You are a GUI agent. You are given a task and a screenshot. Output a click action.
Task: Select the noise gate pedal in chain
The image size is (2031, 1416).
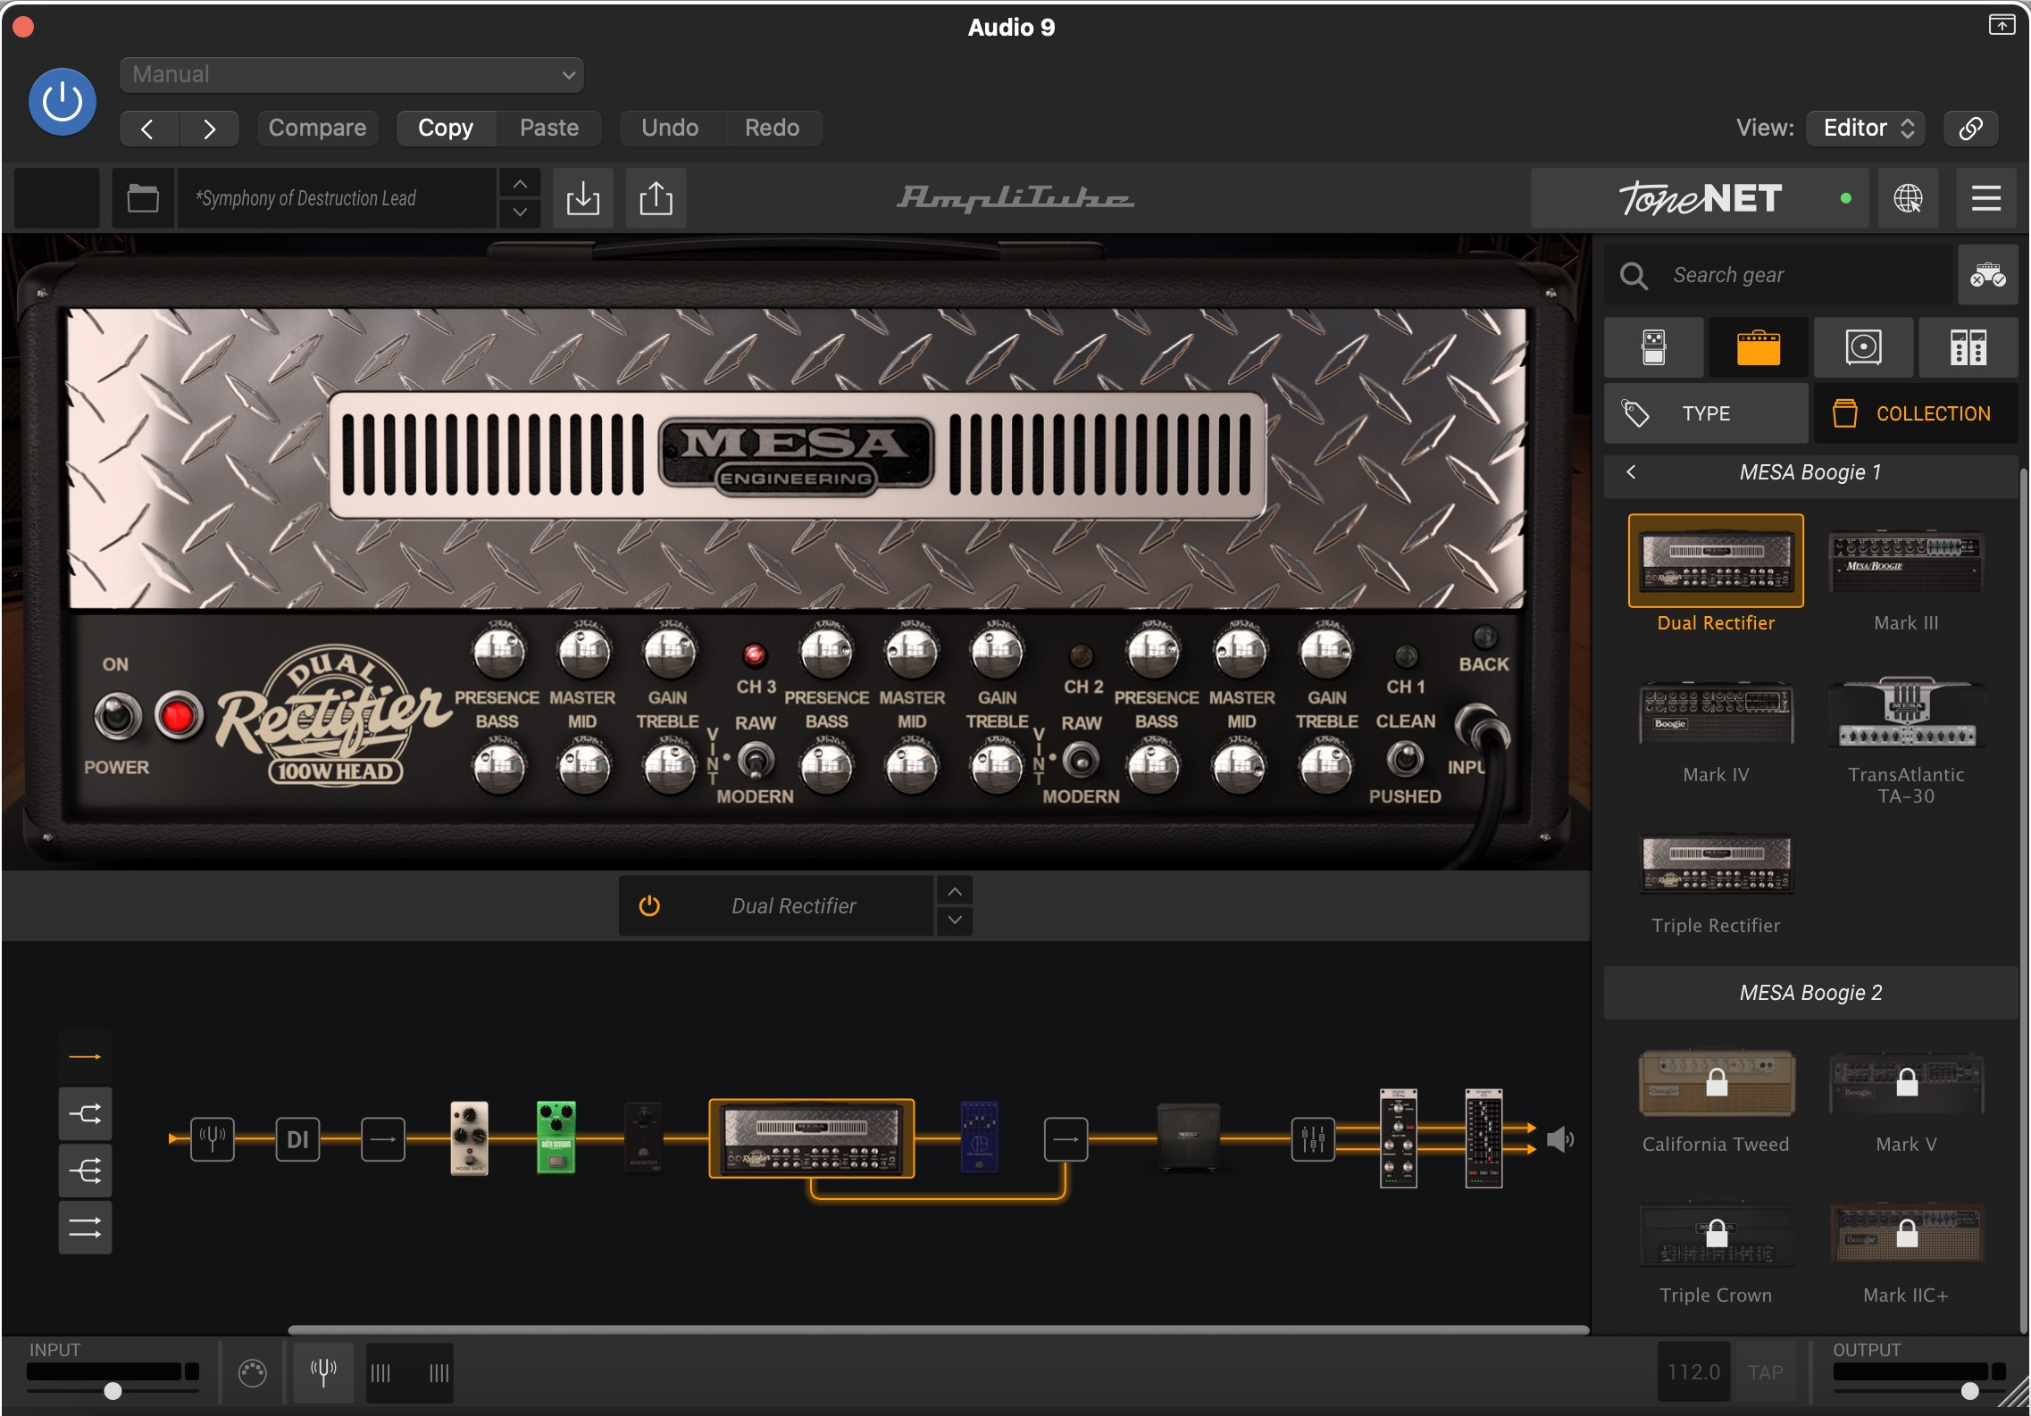pos(470,1137)
